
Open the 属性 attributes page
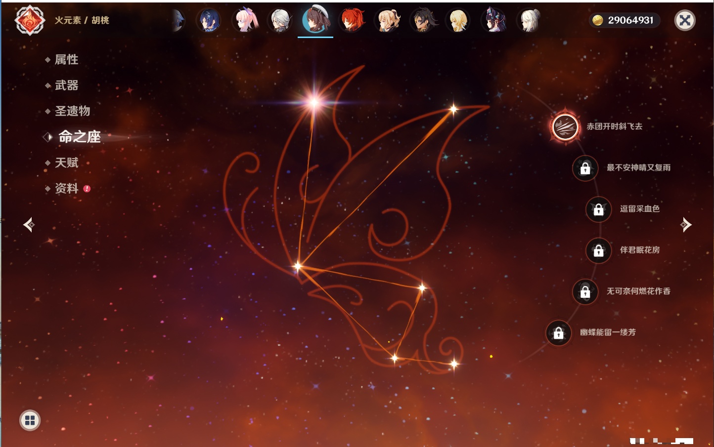(66, 59)
